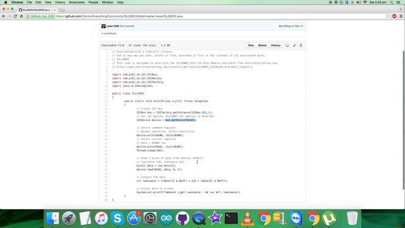The width and height of the screenshot is (405, 228).
Task: Open VLC cone icon in Dock
Action: click(x=247, y=218)
